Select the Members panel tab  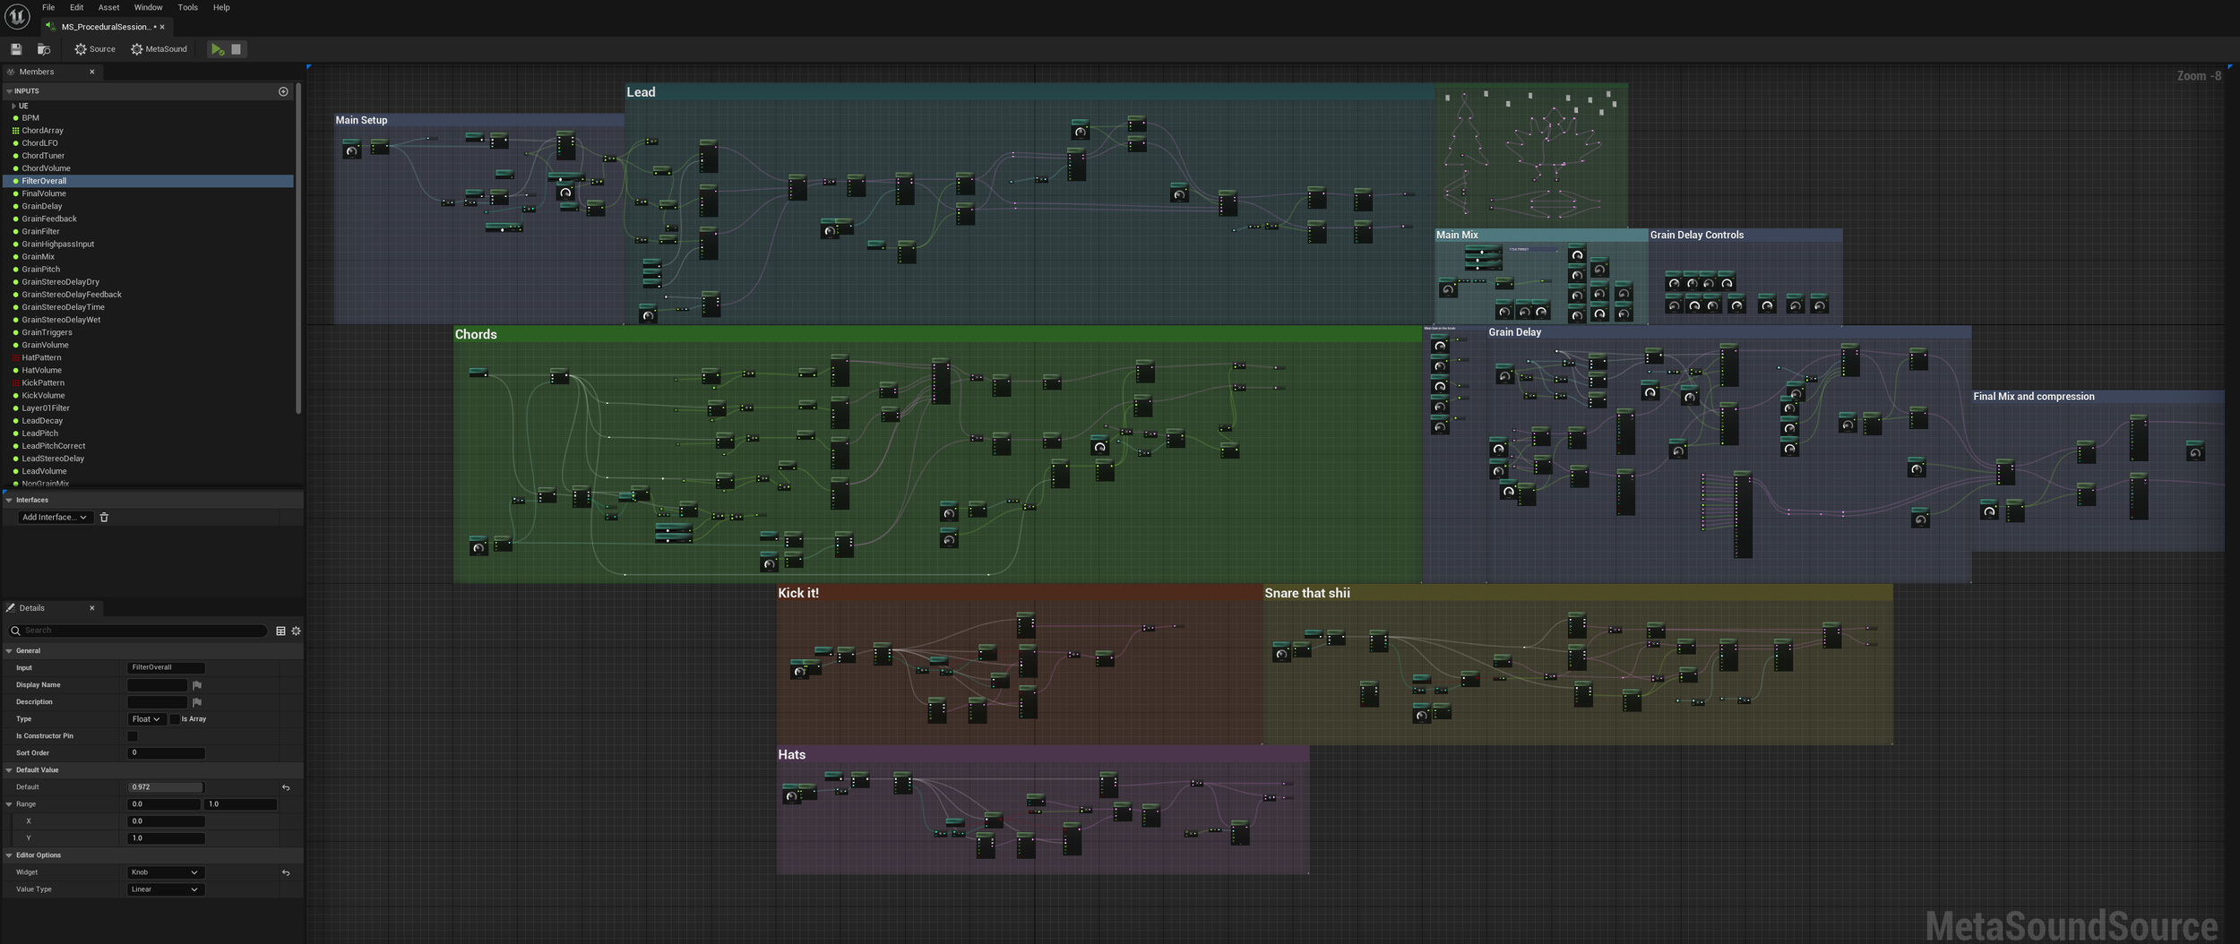(x=37, y=72)
